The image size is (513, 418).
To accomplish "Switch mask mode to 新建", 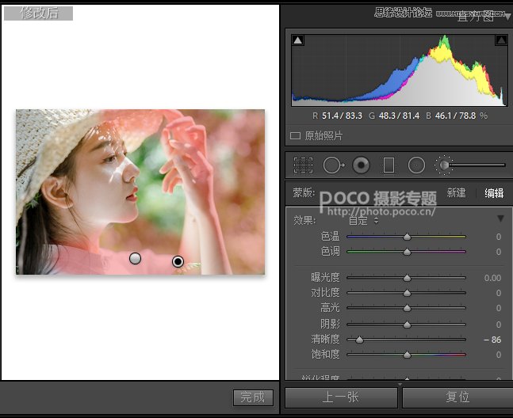I will 456,193.
